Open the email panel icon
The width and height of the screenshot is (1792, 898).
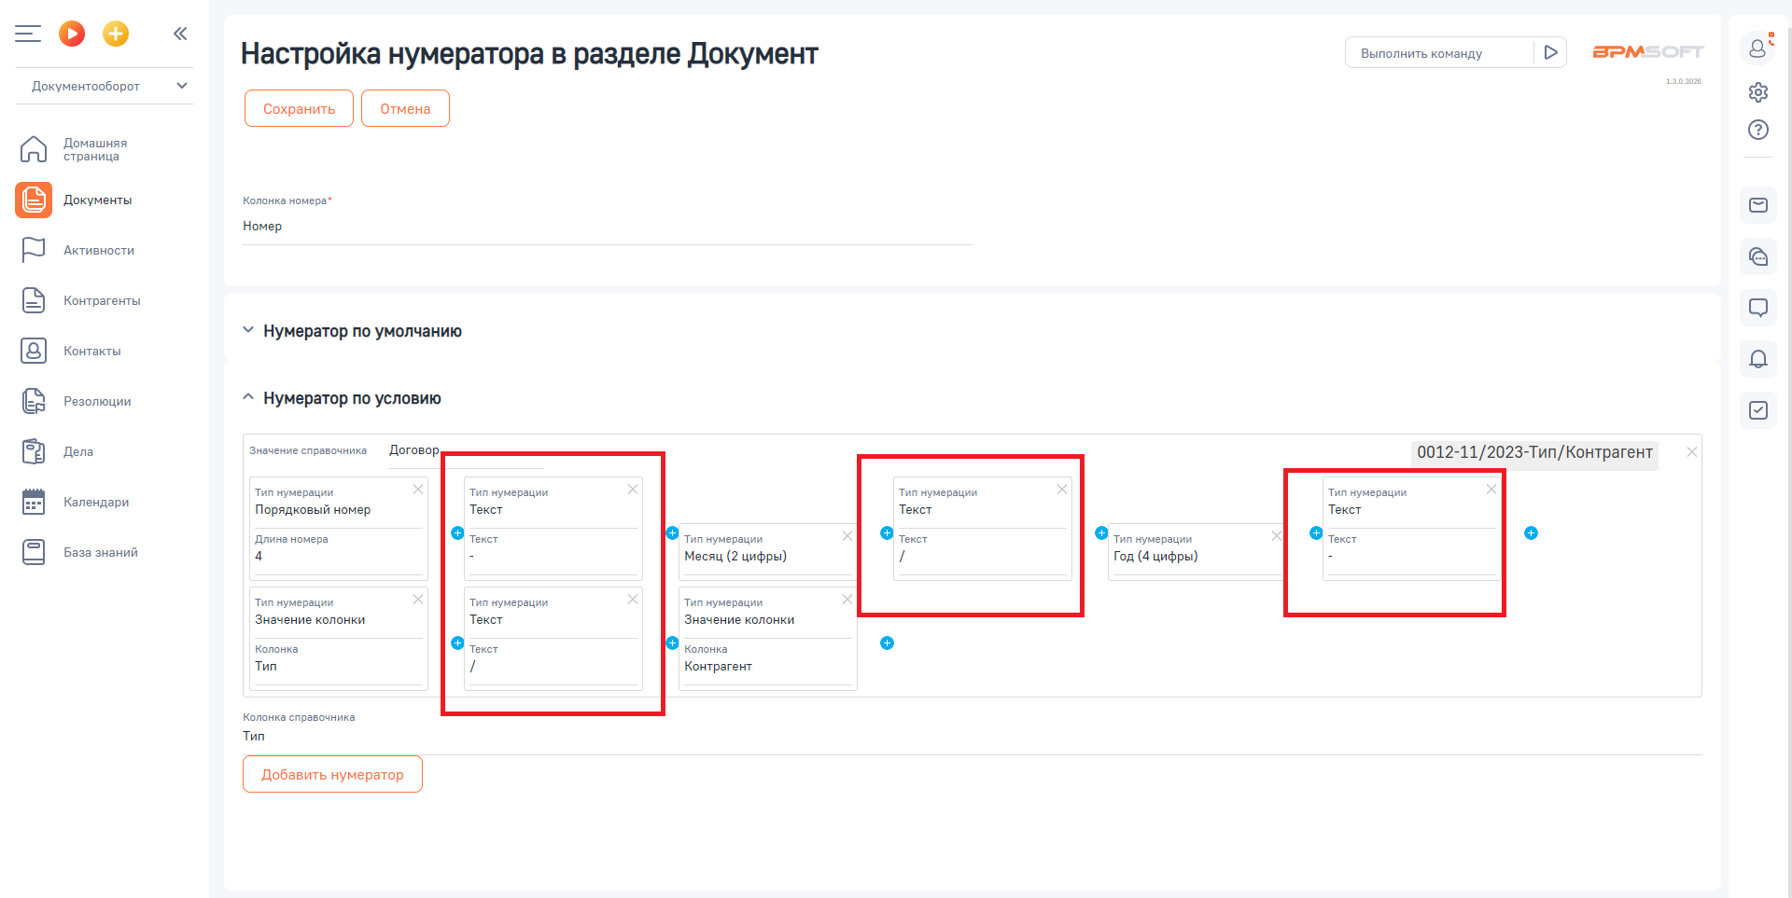pos(1758,205)
